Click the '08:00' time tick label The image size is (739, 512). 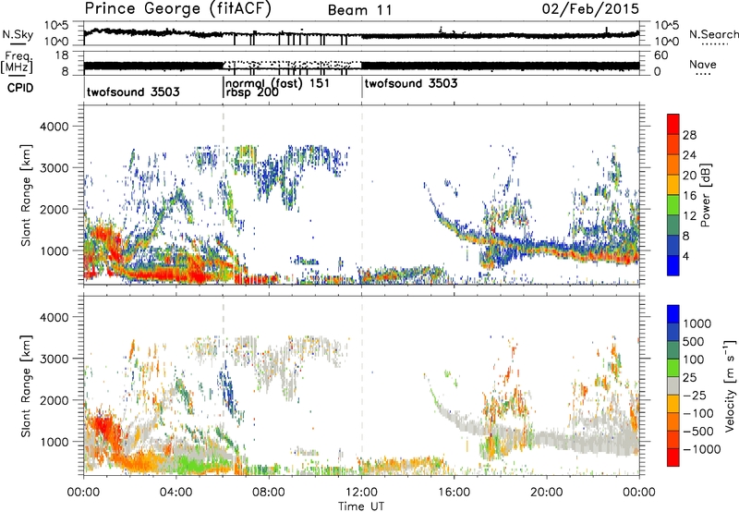(269, 493)
